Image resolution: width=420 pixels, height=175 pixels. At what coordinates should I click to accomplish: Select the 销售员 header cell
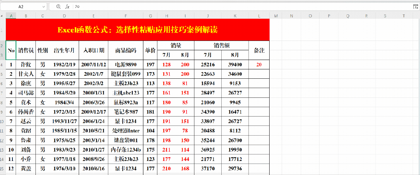pos(26,50)
